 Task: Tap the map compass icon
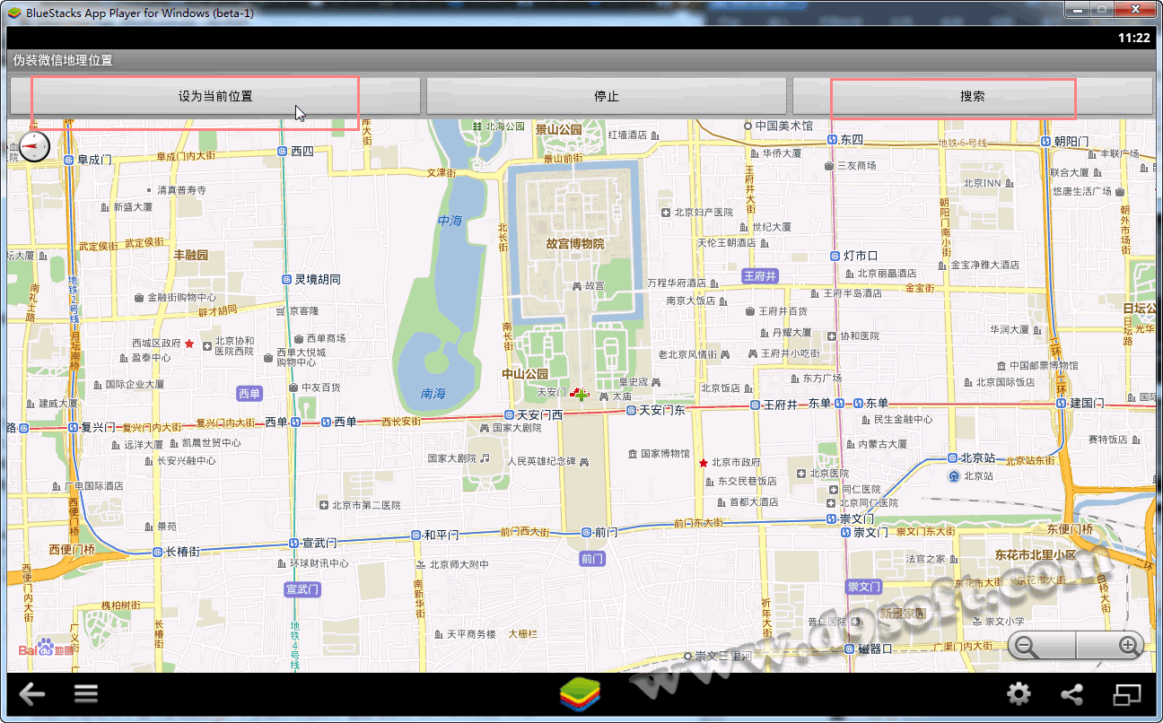[x=34, y=145]
